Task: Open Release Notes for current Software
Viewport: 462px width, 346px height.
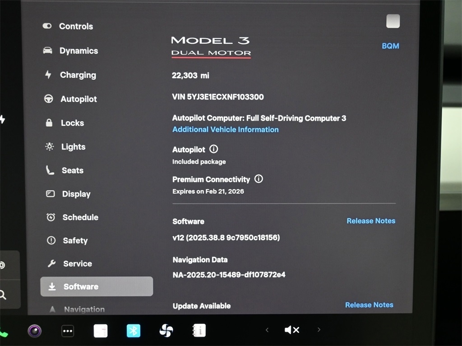Action: tap(370, 221)
